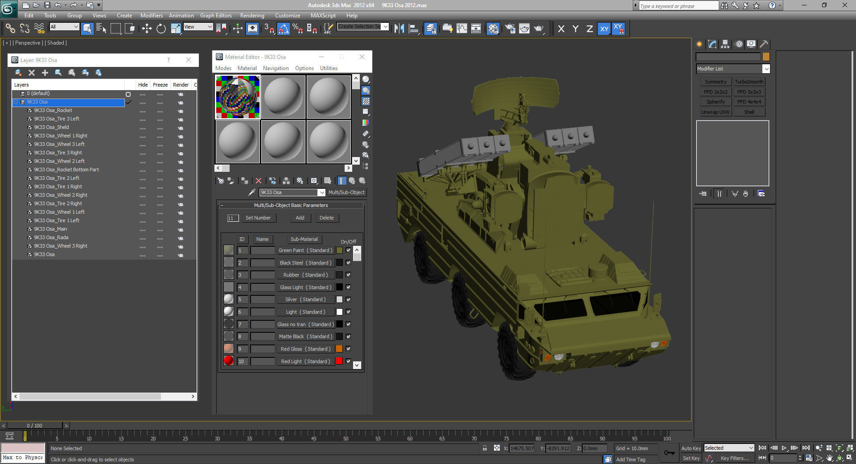Activate the Select Object tool
This screenshot has width=856, height=464.
pyautogui.click(x=87, y=29)
